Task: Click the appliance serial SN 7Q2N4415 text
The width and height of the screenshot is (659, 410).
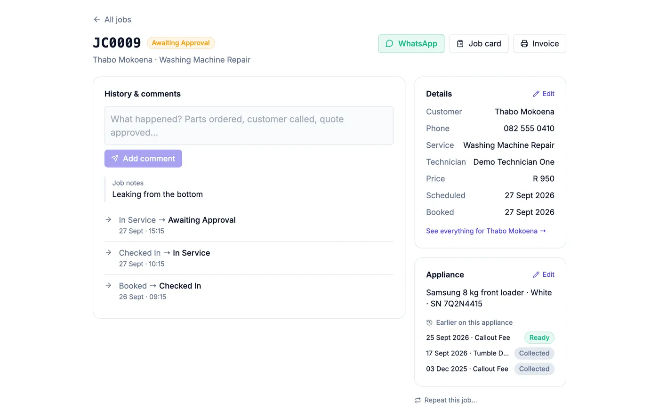Action: click(457, 304)
